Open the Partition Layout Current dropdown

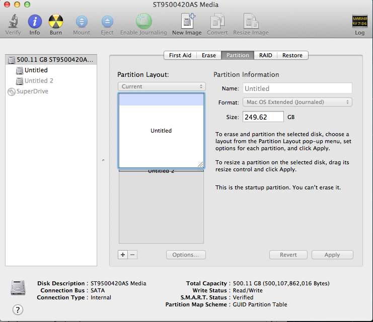[x=162, y=86]
